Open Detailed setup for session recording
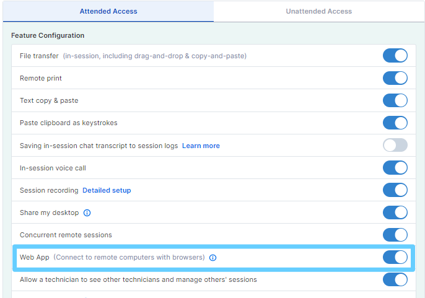Viewport: 425px width, 298px height. pos(107,190)
